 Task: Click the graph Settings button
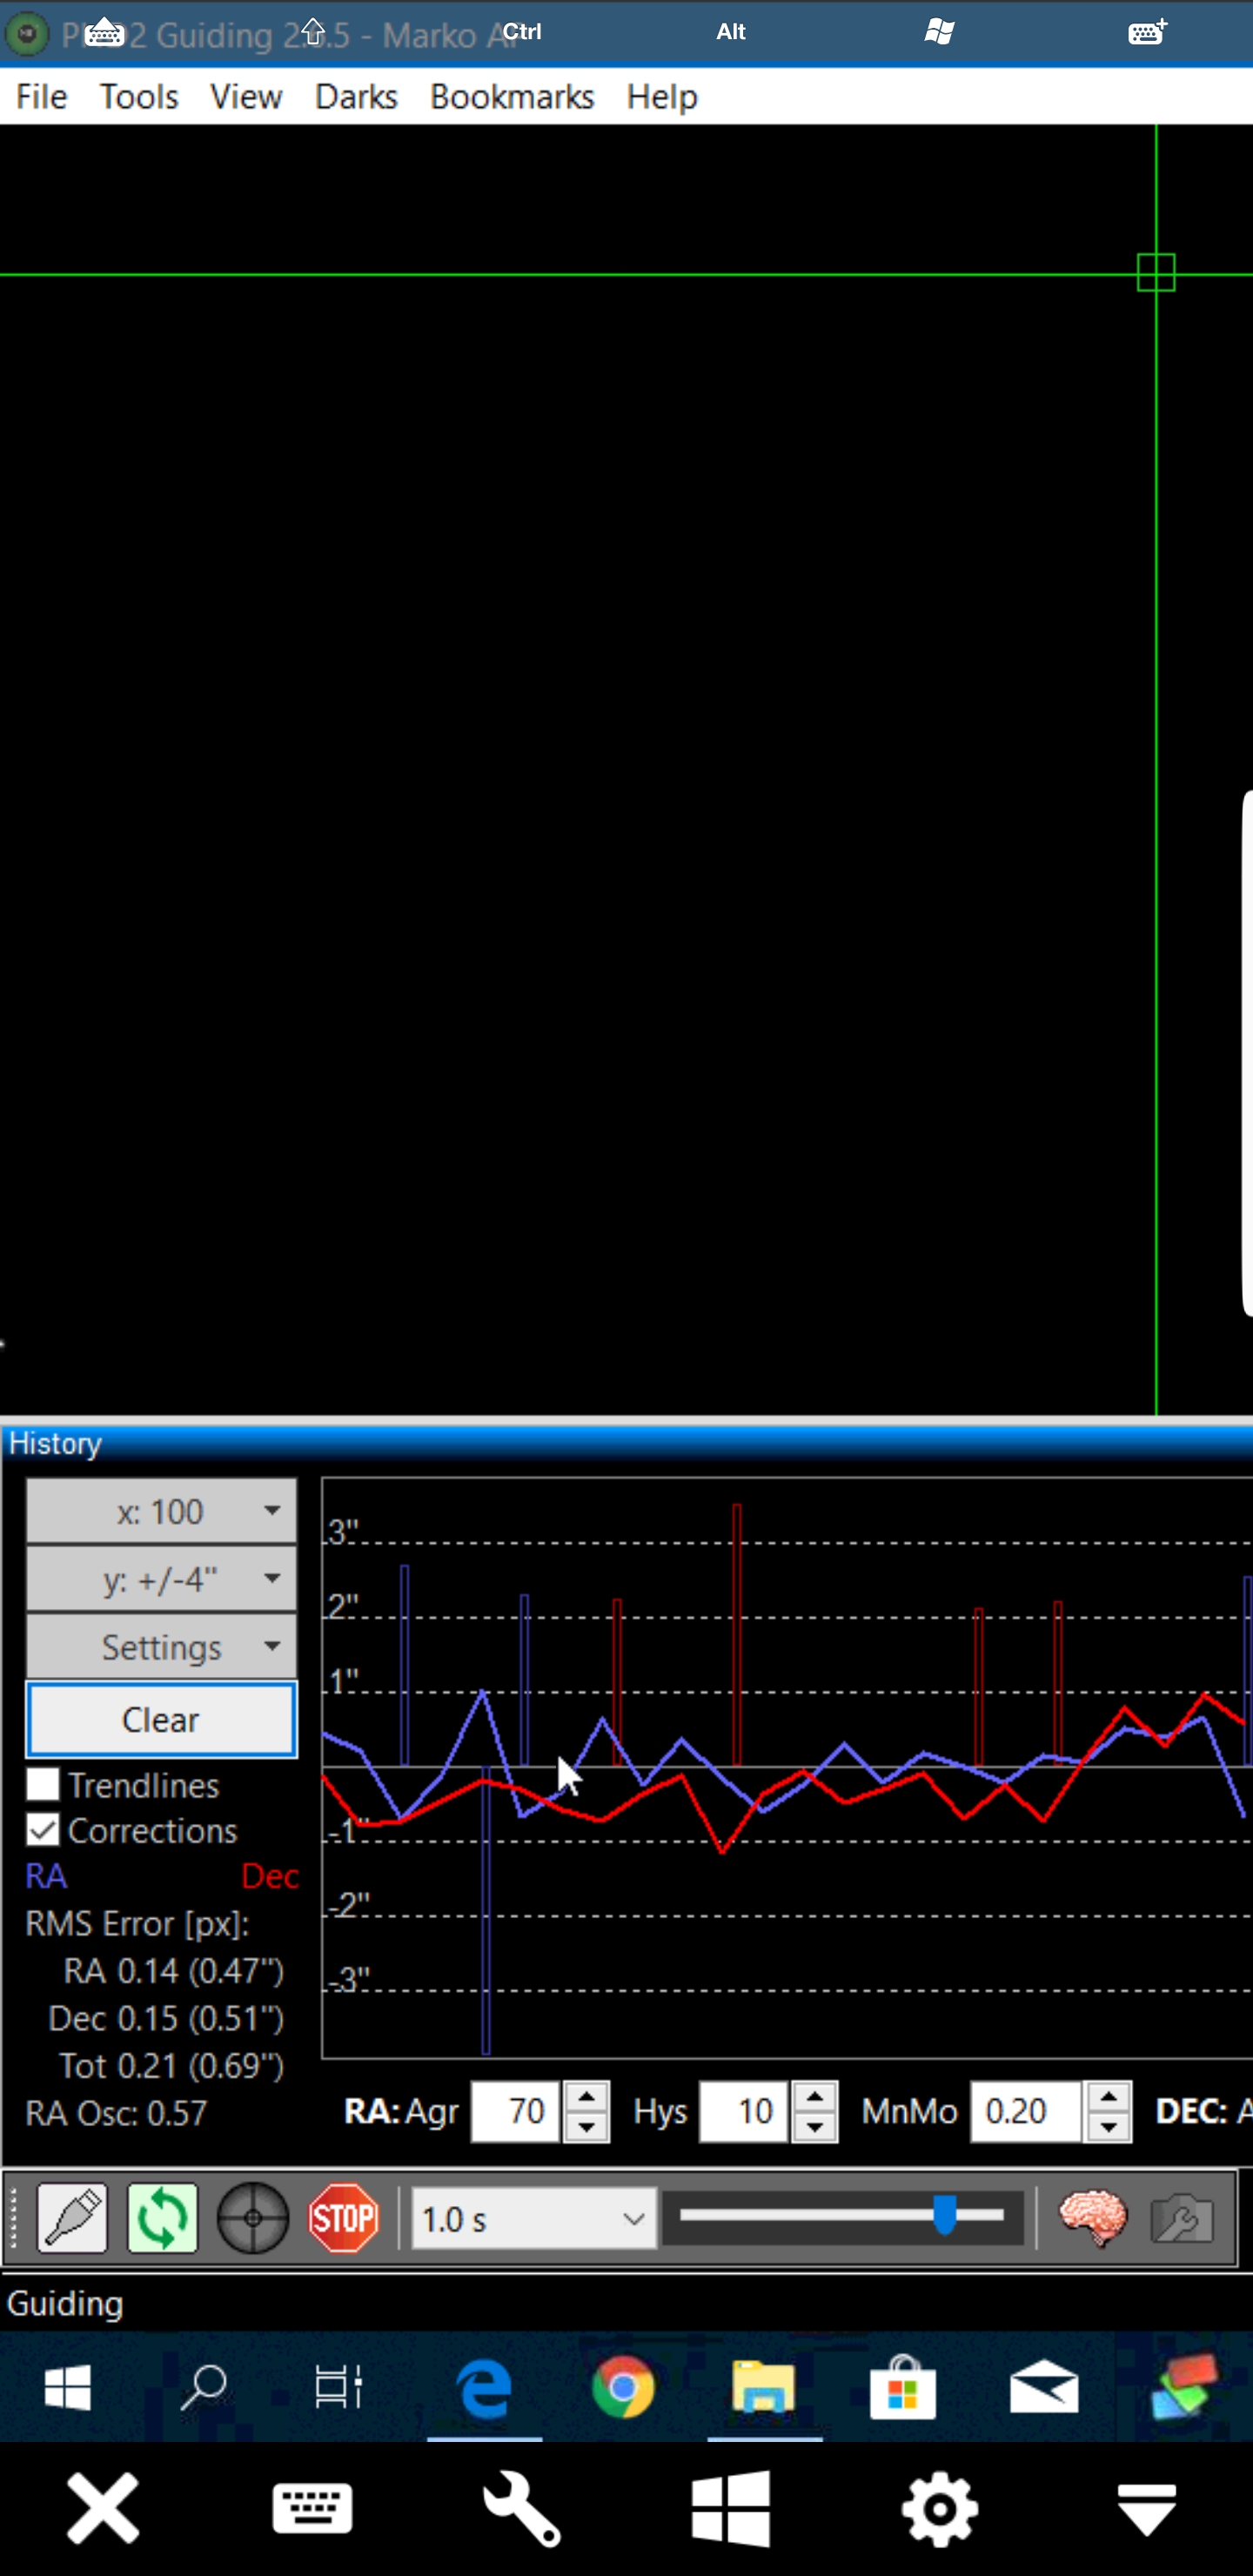161,1647
